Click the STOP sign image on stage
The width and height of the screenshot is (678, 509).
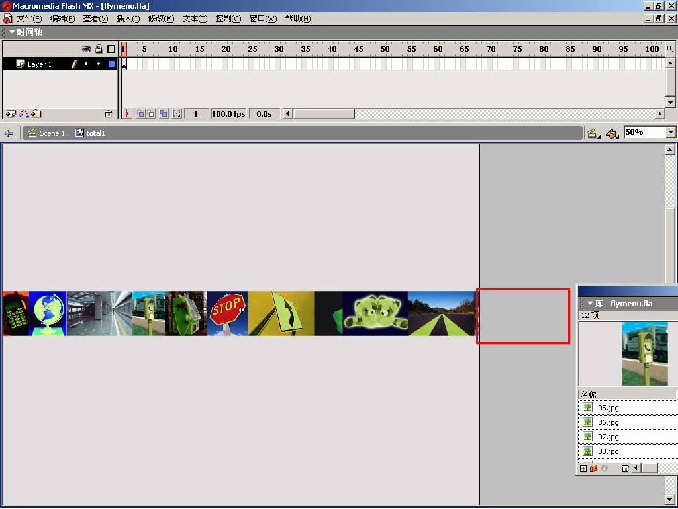[228, 313]
